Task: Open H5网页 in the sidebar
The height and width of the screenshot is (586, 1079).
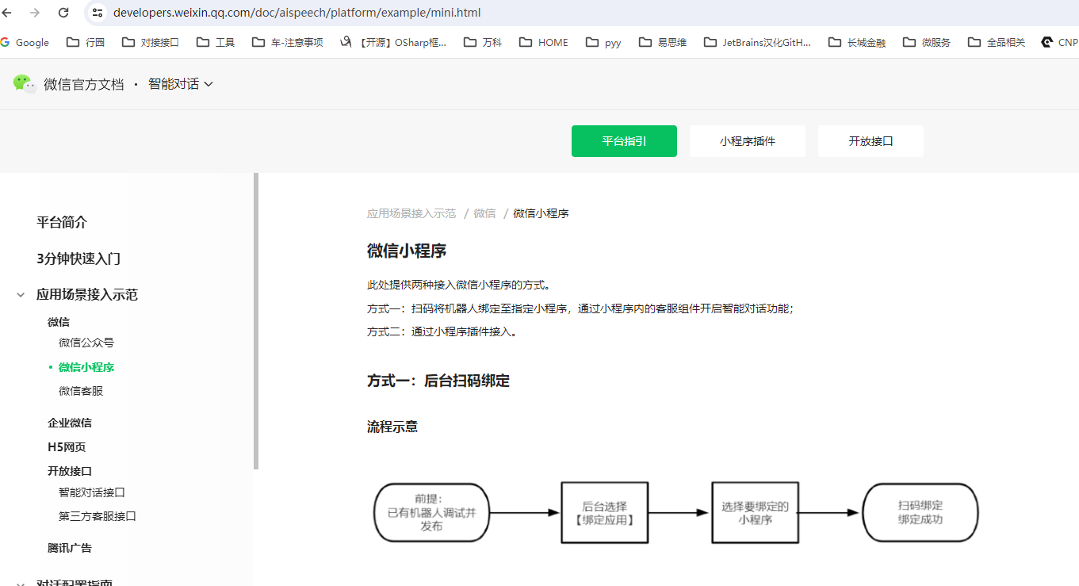Action: coord(67,446)
